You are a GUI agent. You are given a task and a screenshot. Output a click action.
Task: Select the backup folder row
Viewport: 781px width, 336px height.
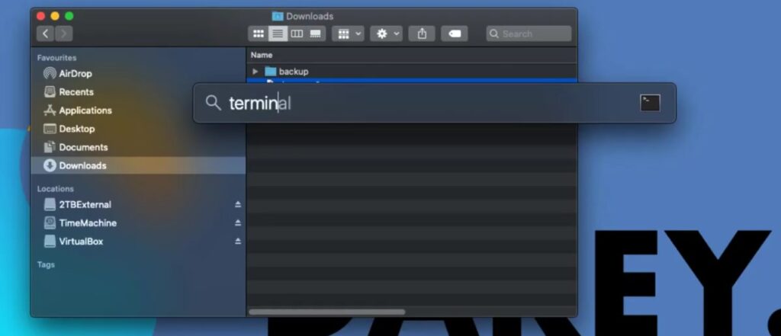coord(412,71)
